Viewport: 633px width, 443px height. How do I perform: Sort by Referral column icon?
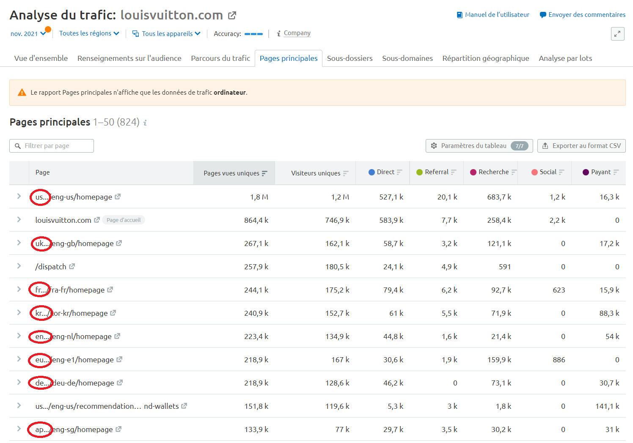454,172
